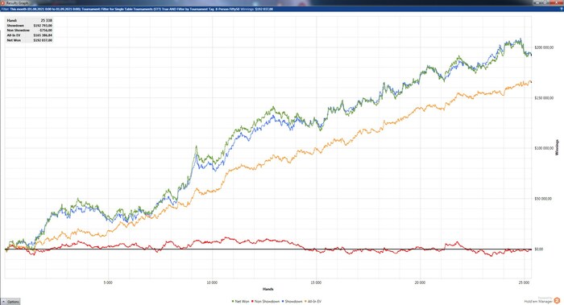Screen dimensions: 564x305
Task: Click the 5 000 hands axis label
Action: tap(108, 282)
